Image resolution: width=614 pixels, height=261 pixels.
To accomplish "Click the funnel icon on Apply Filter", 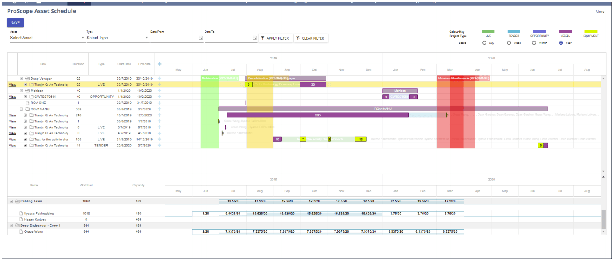I will pos(263,38).
